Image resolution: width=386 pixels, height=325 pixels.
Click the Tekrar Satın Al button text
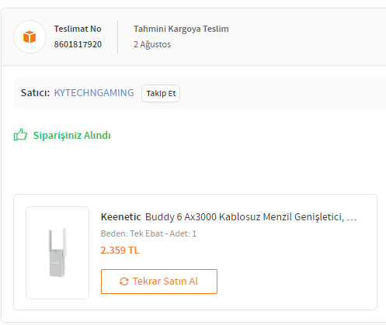[x=165, y=282]
